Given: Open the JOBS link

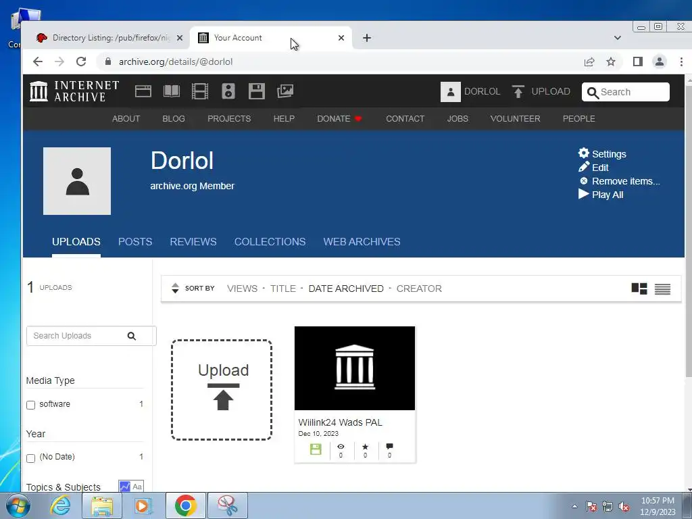Looking at the screenshot, I should click(458, 119).
